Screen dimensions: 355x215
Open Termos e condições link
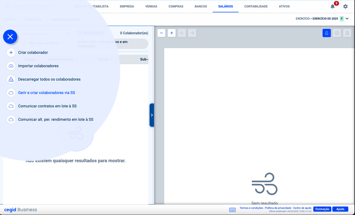coord(251,208)
